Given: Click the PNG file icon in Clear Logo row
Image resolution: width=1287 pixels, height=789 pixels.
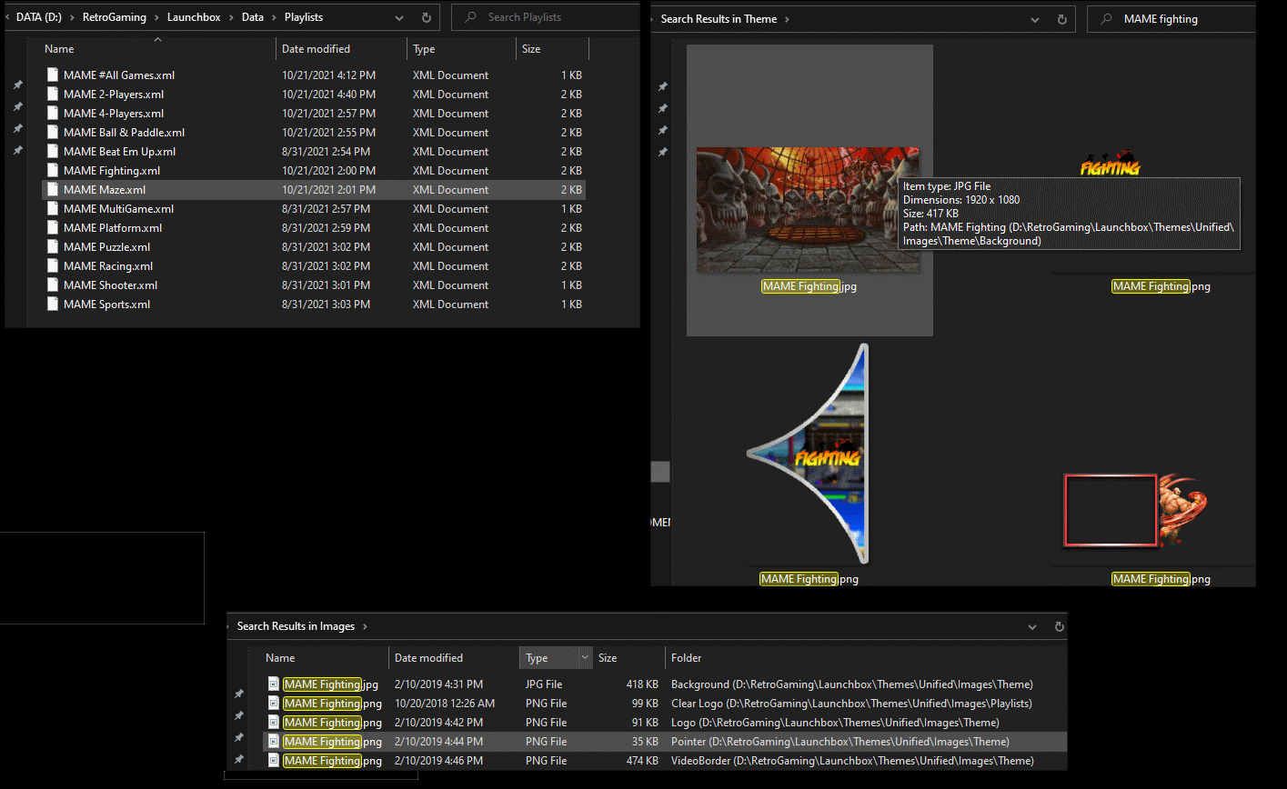Looking at the screenshot, I should click(273, 704).
